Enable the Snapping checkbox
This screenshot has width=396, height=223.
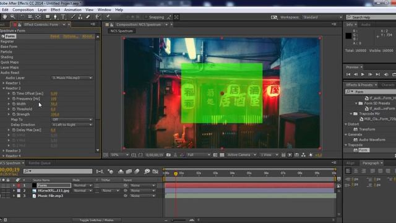pyautogui.click(x=146, y=17)
